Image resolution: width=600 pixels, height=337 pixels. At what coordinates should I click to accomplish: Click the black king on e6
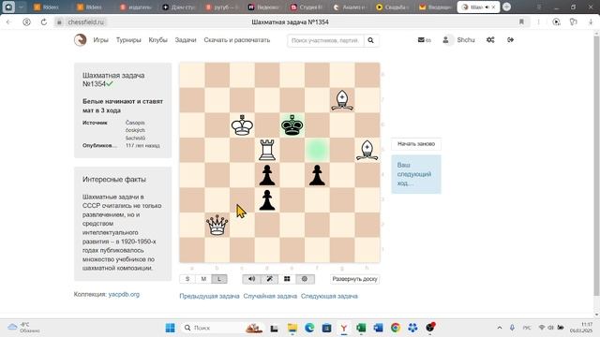tap(292, 125)
